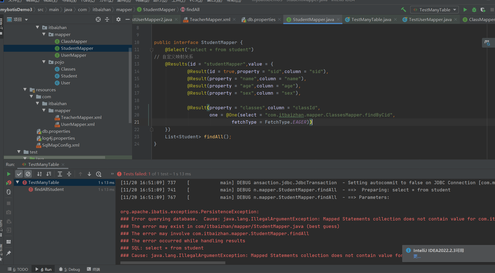Click the console horizontal scrollbar
Image resolution: width=495 pixels, height=273 pixels.
[173, 263]
